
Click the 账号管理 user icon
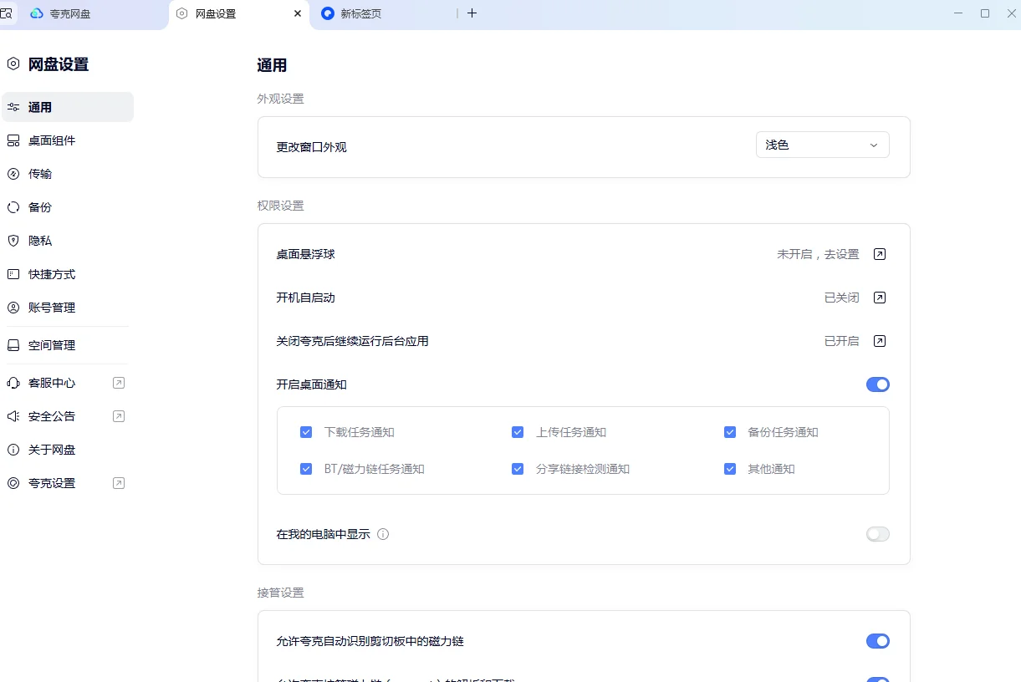13,308
